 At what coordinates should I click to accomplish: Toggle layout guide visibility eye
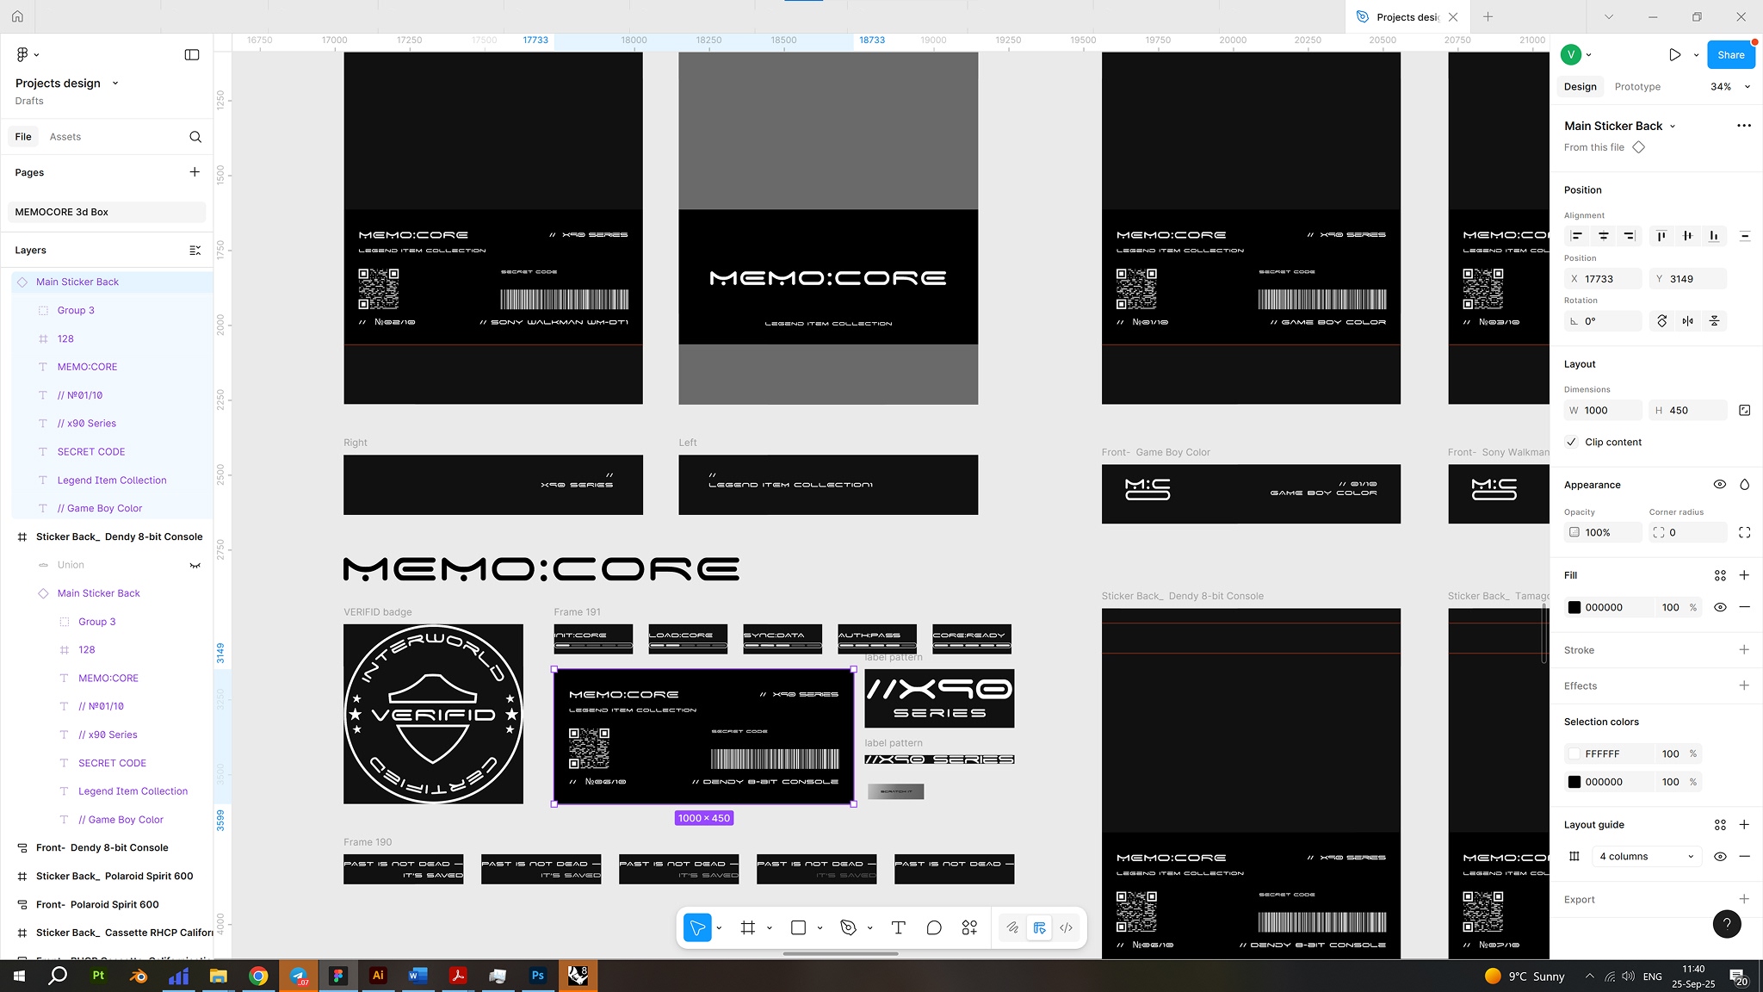coord(1719,856)
